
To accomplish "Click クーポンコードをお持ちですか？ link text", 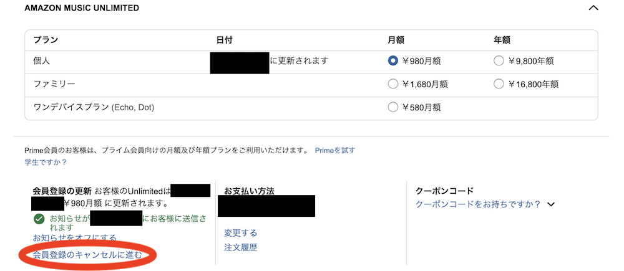I will click(x=478, y=204).
